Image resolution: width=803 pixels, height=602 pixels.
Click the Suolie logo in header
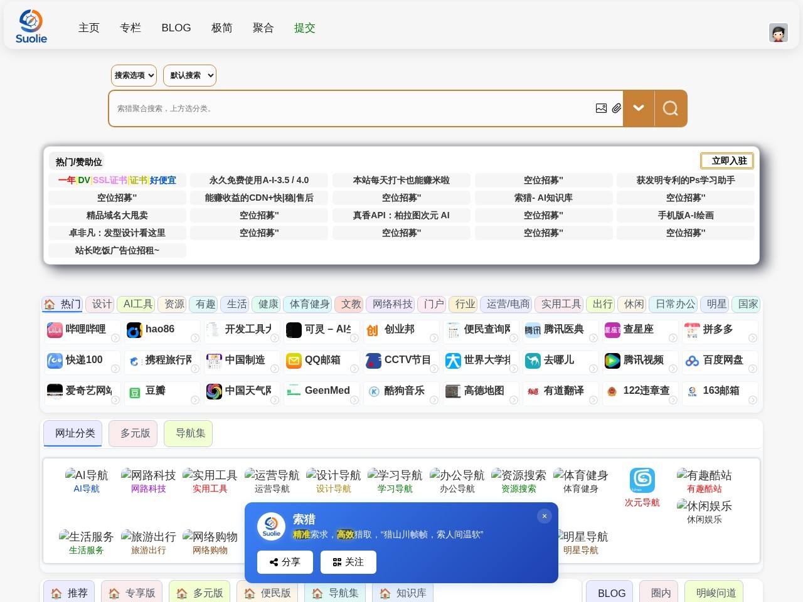pyautogui.click(x=31, y=26)
